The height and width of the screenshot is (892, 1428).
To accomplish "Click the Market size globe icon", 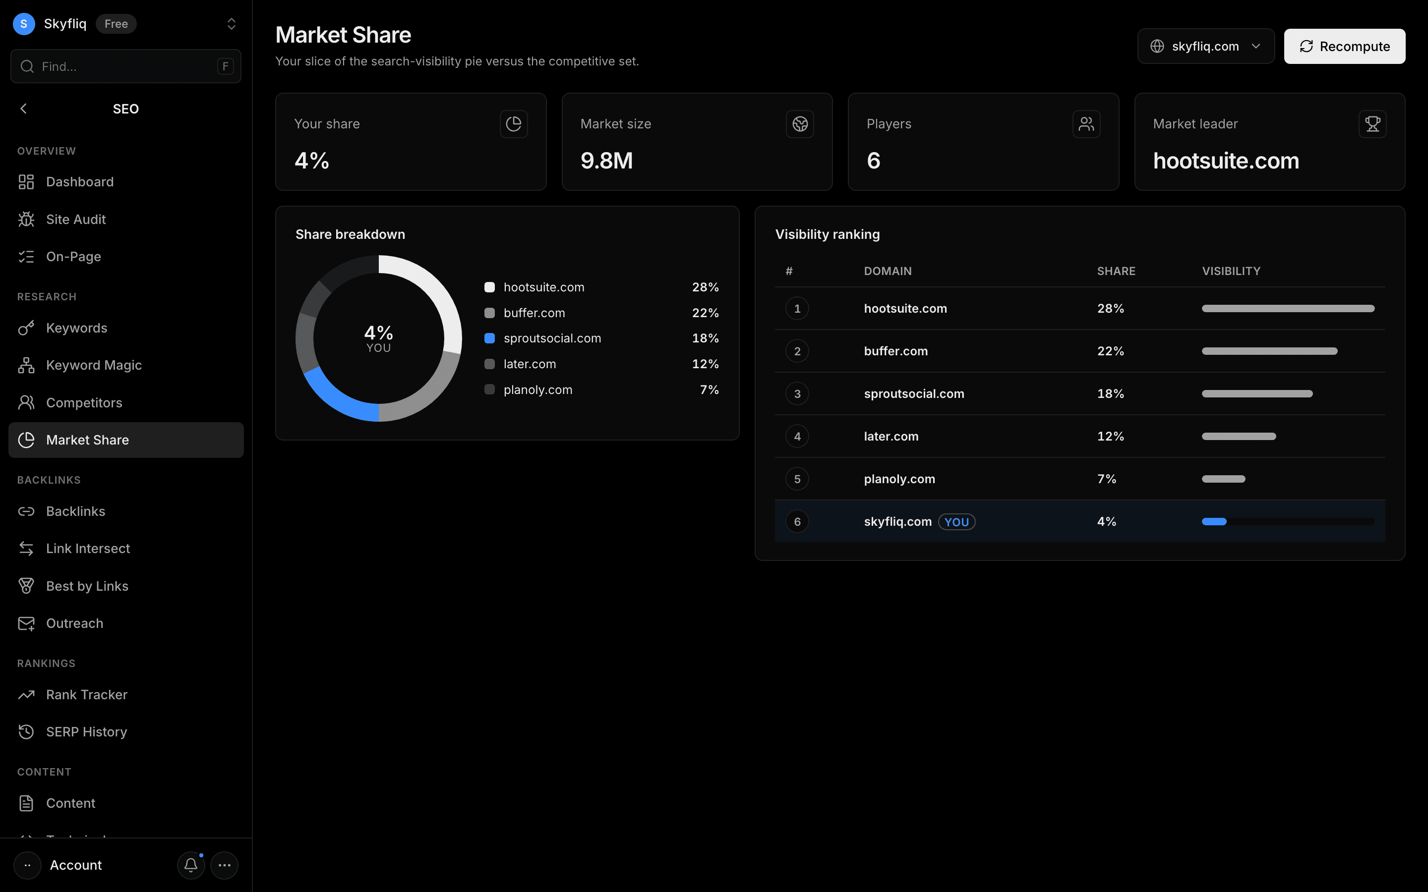I will pos(800,124).
